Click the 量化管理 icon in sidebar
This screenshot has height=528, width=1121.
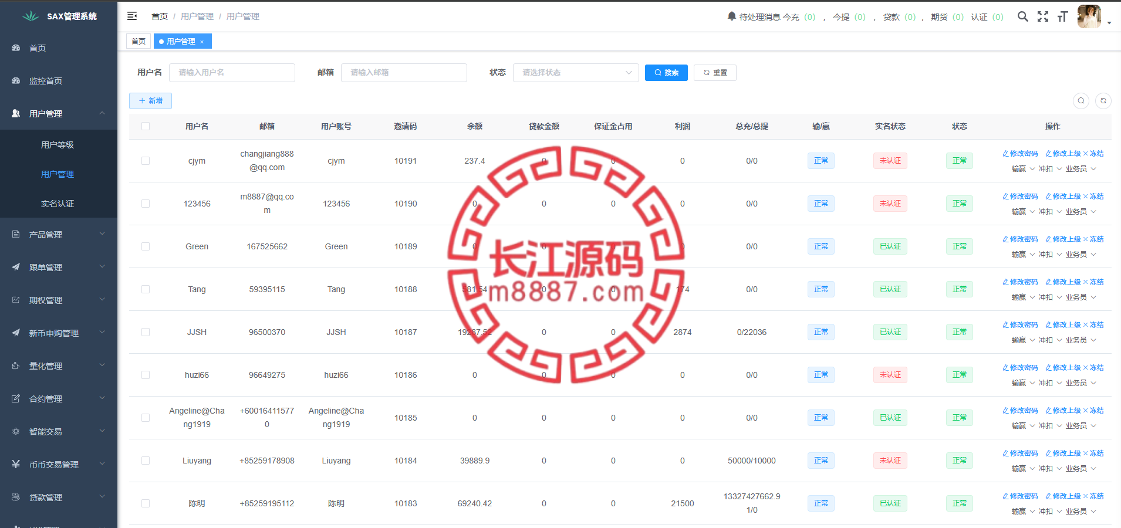click(16, 365)
